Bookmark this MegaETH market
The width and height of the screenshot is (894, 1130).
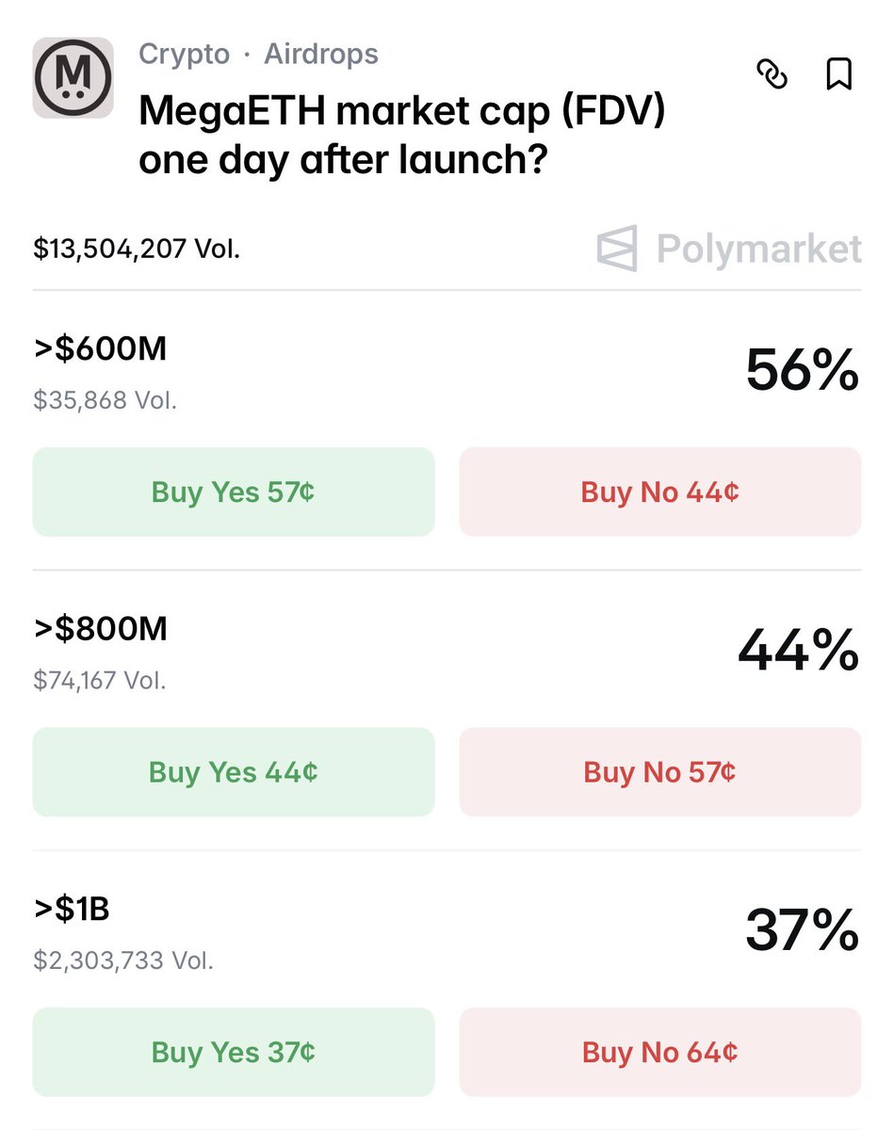pyautogui.click(x=838, y=74)
